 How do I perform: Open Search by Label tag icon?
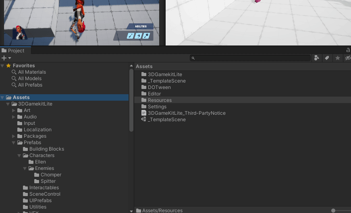[327, 58]
